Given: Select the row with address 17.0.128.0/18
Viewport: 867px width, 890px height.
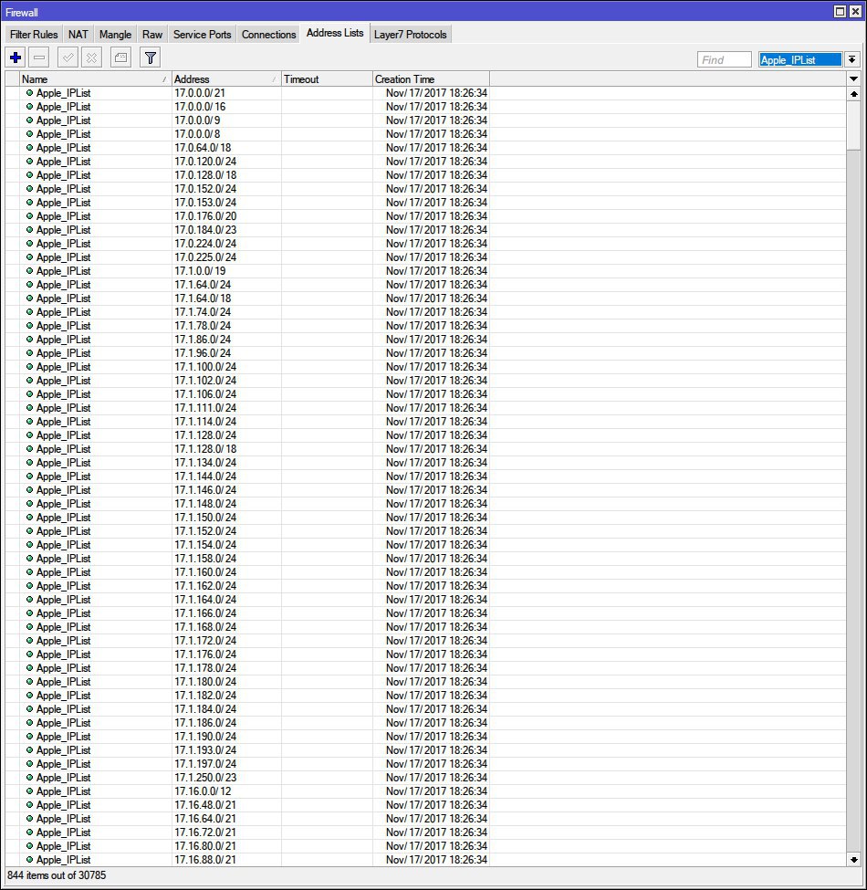Looking at the screenshot, I should click(x=425, y=175).
